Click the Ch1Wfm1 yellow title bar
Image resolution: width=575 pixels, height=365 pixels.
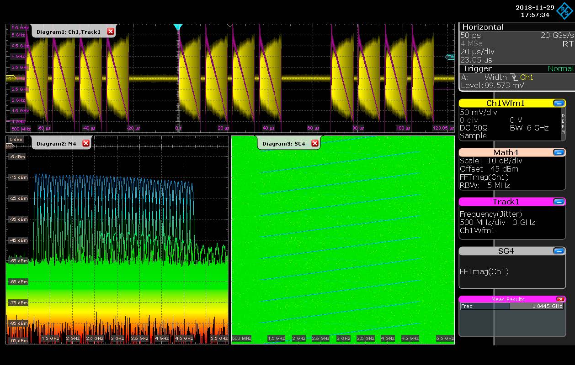(x=505, y=103)
